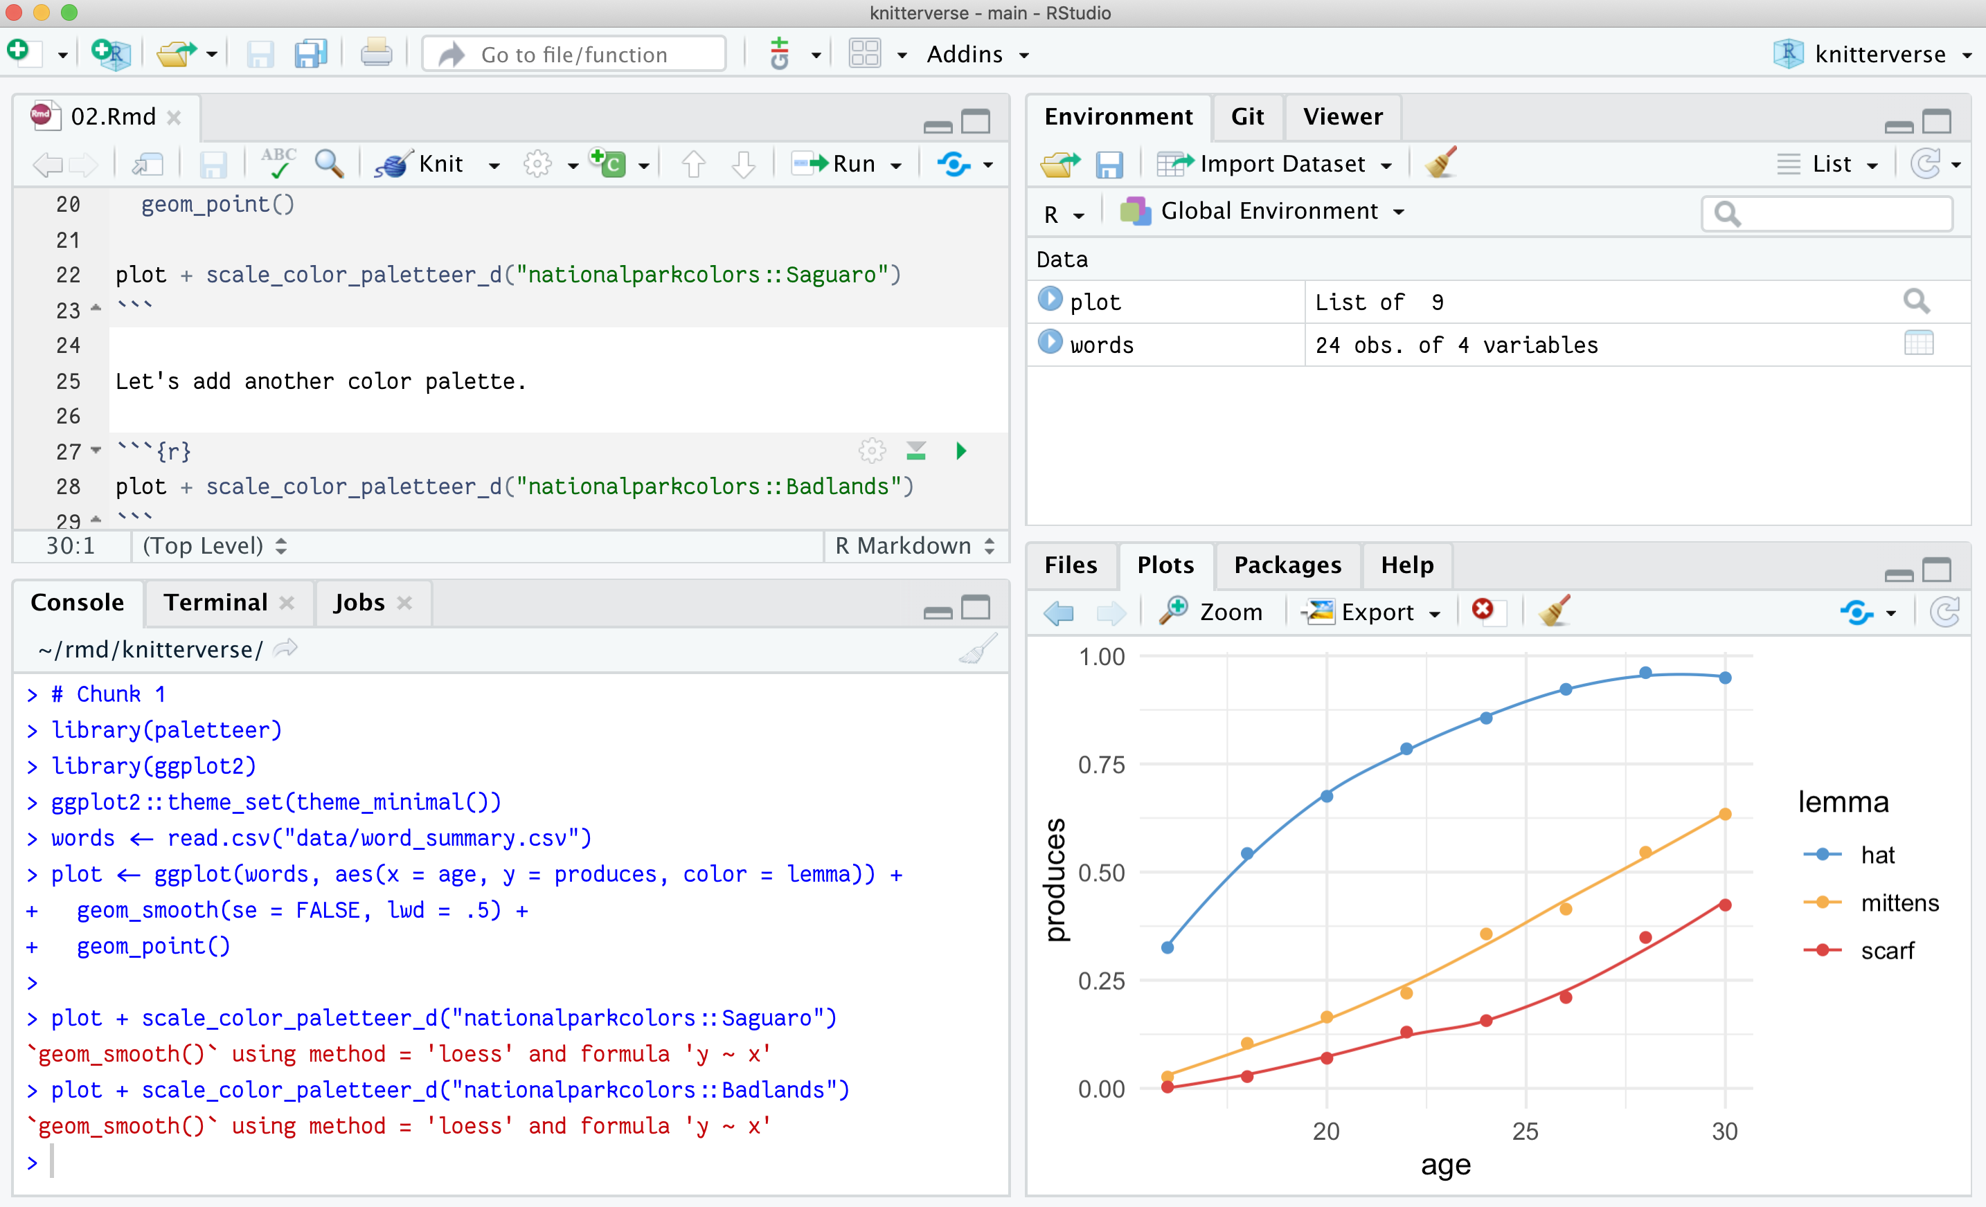Click run all chunks above icon
1986x1207 pixels.
[x=915, y=451]
